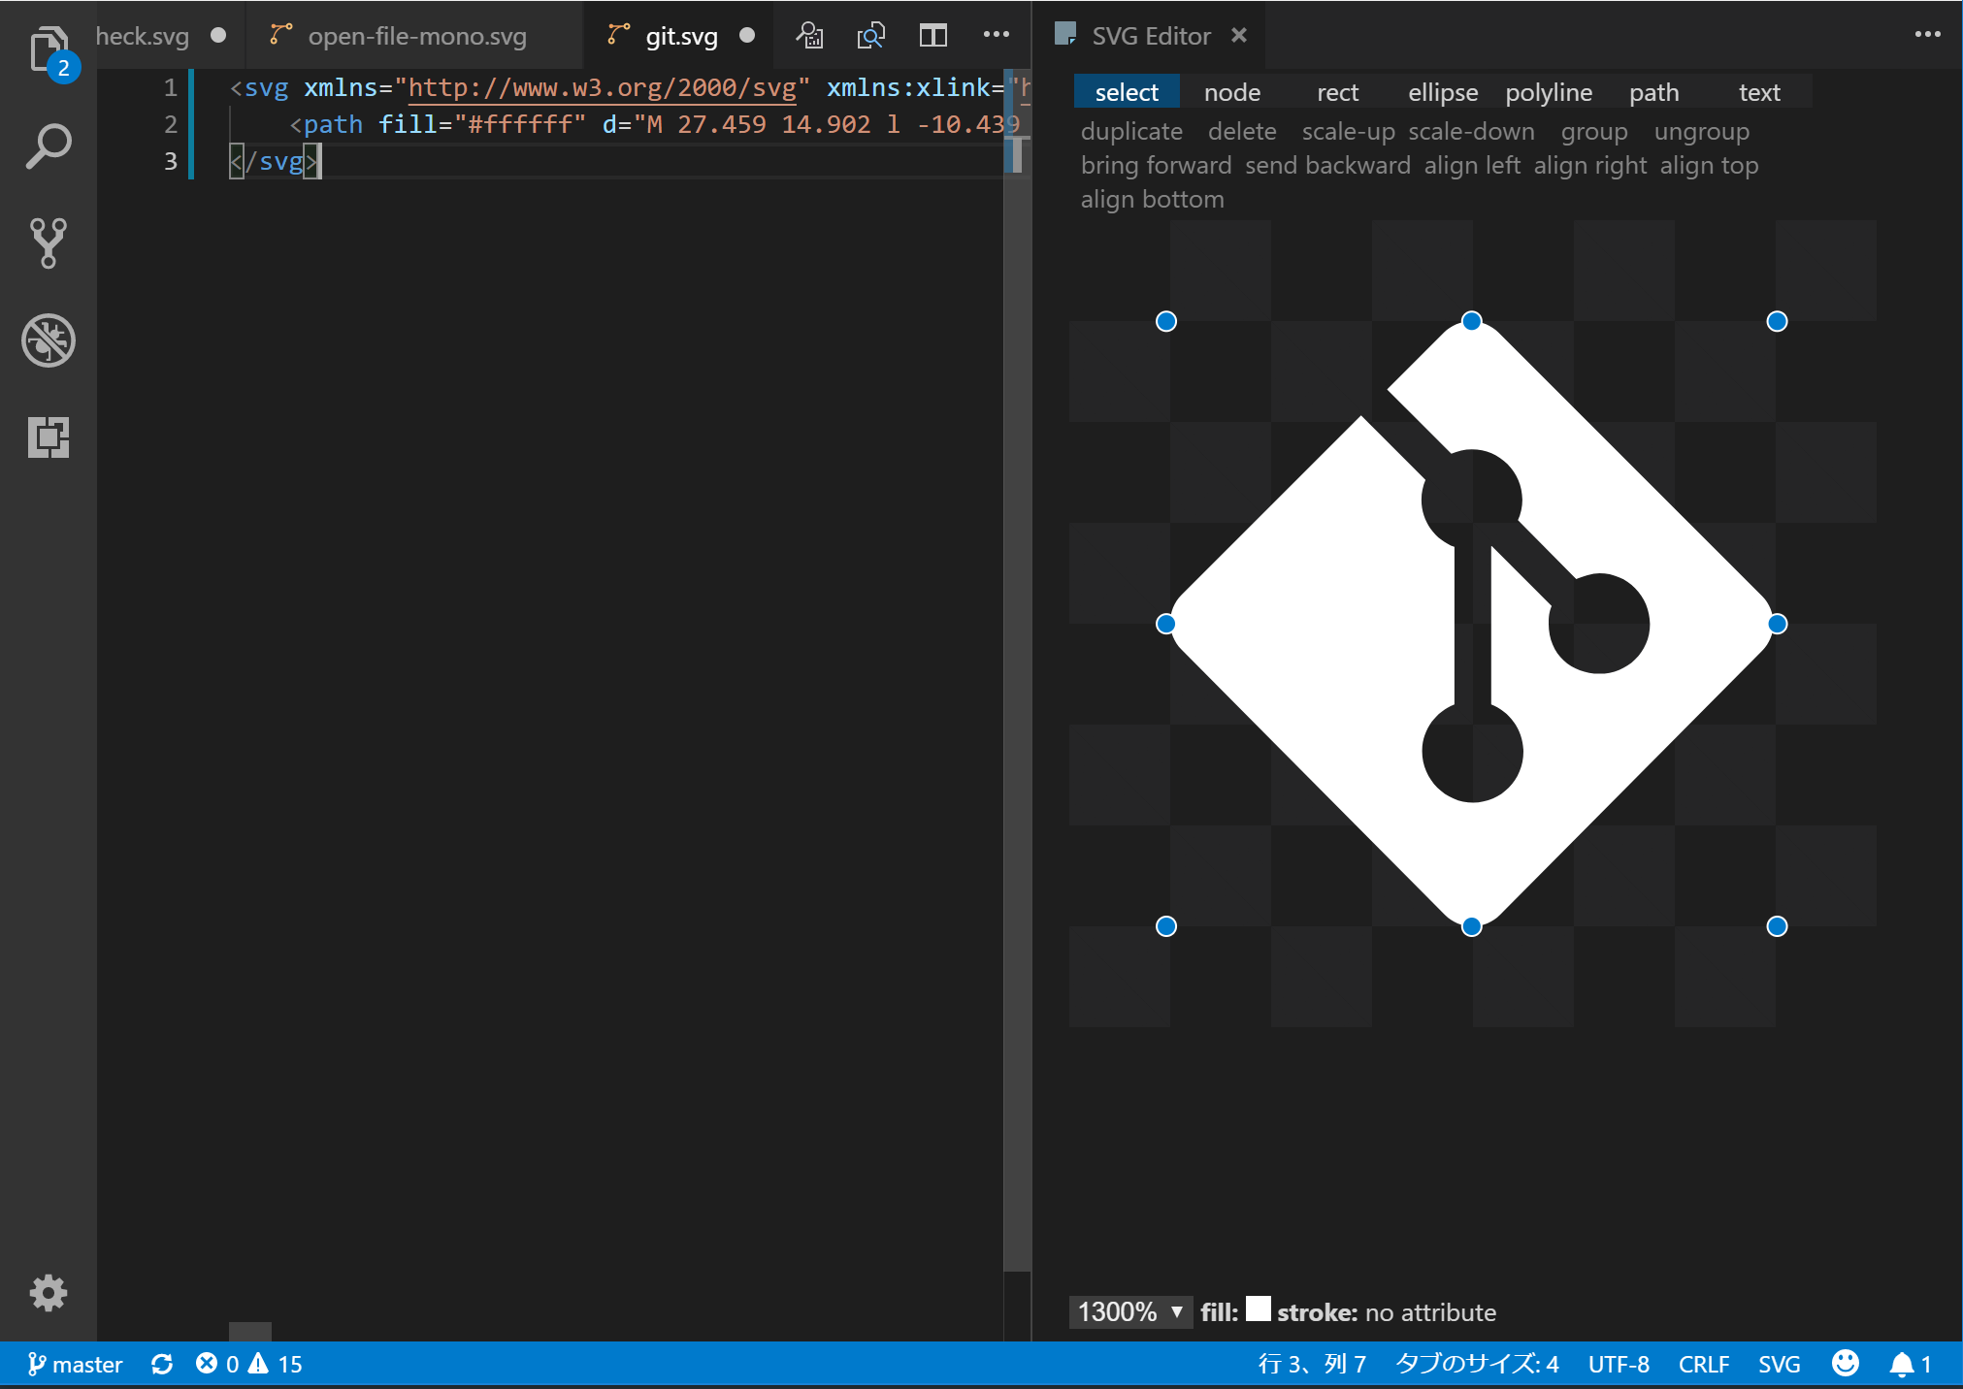
Task: Activate the git.svg editor tab
Action: pyautogui.click(x=681, y=36)
